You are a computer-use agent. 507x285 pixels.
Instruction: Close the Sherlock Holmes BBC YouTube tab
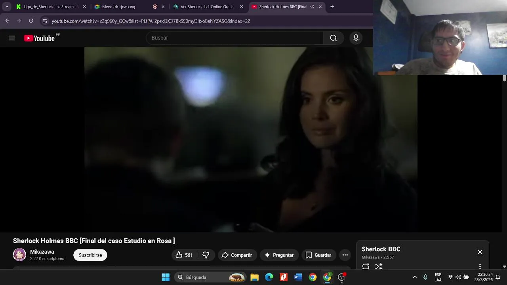(x=320, y=7)
